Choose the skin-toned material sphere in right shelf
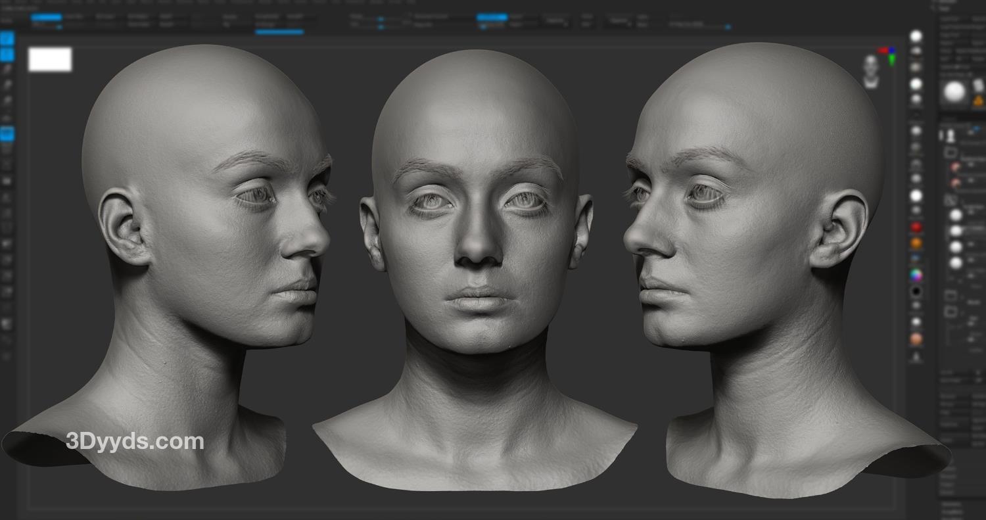Screen dimensions: 986x520 pos(916,339)
